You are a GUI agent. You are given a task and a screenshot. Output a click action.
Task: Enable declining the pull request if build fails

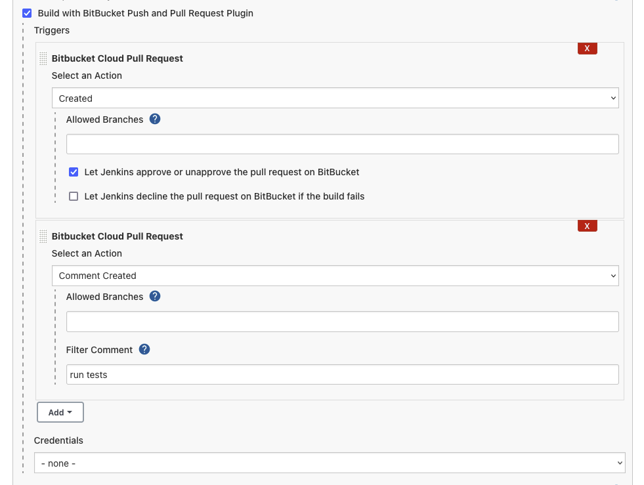(74, 196)
